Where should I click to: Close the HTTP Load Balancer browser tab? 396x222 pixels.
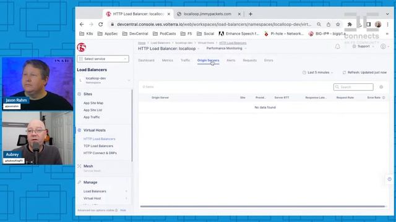click(x=169, y=14)
